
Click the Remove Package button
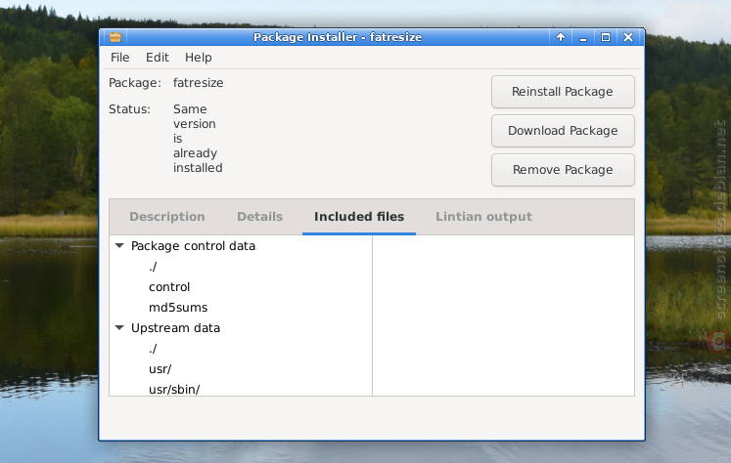(563, 170)
